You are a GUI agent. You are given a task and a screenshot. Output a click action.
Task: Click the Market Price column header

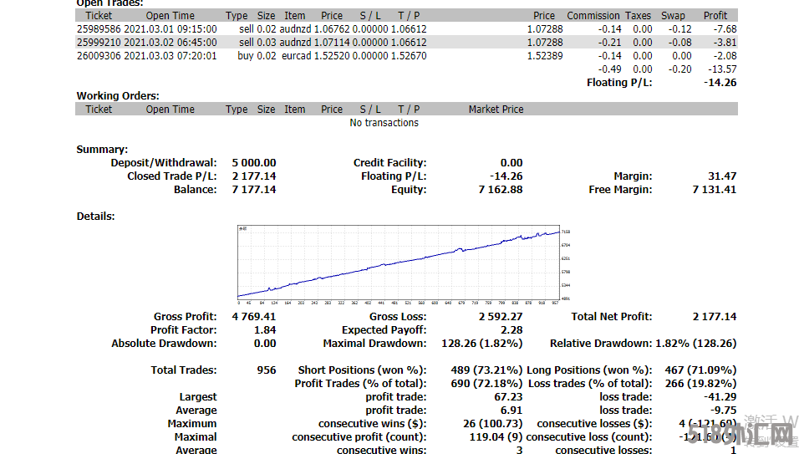pyautogui.click(x=496, y=110)
